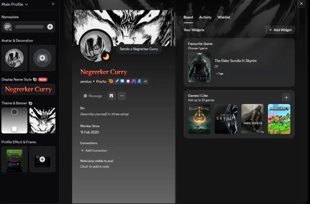Click to add a note field
Image resolution: width=310 pixels, height=204 pixels.
pos(95,166)
